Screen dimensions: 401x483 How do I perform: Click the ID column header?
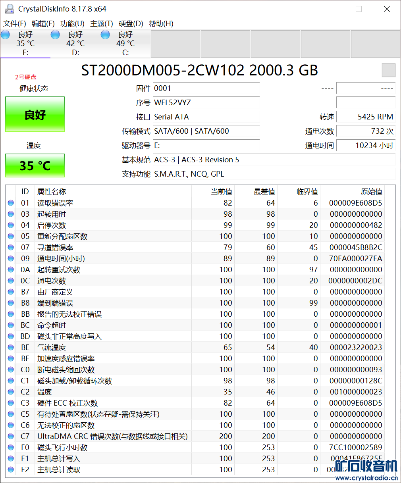25,192
